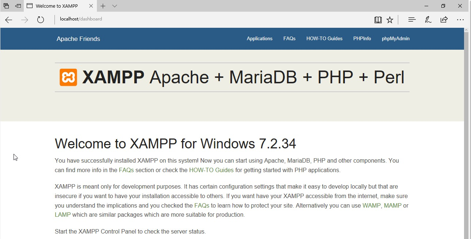471x239 pixels.
Task: Restore down the browser window
Action: click(443, 6)
